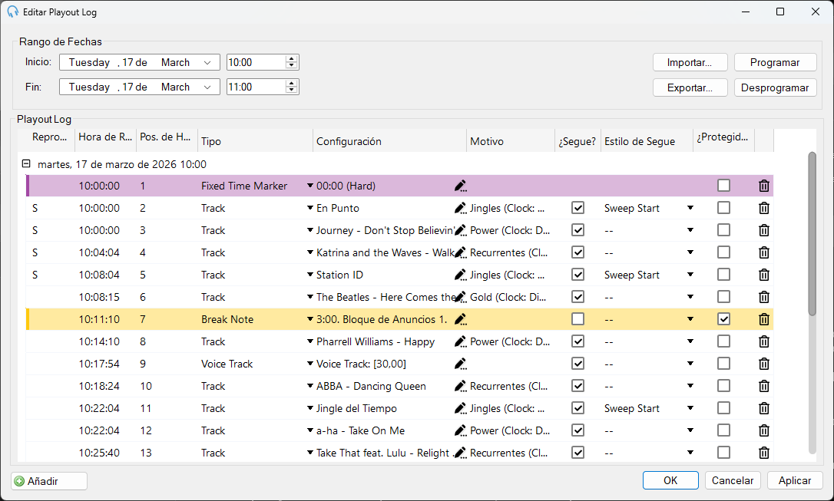Click trash icon for Station ID row
This screenshot has width=834, height=501.
[x=764, y=275]
